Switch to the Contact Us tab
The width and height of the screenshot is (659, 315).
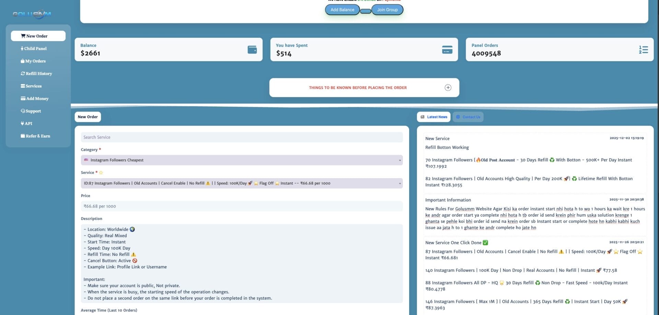pyautogui.click(x=468, y=117)
